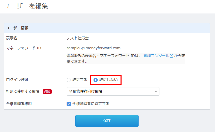The height and width of the screenshot is (132, 215).
Task: Click the ユーザー情報 section header
Action: [x=17, y=28]
